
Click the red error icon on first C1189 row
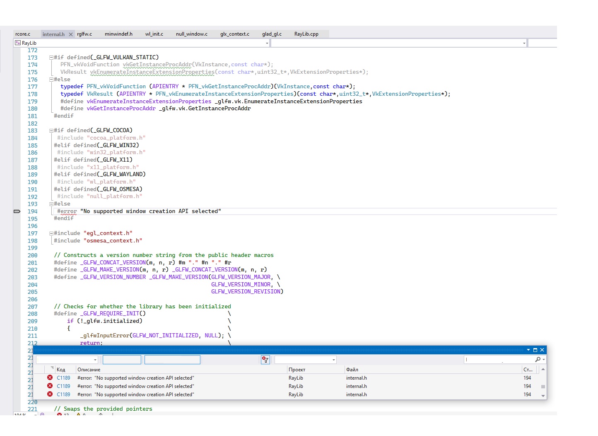[49, 378]
